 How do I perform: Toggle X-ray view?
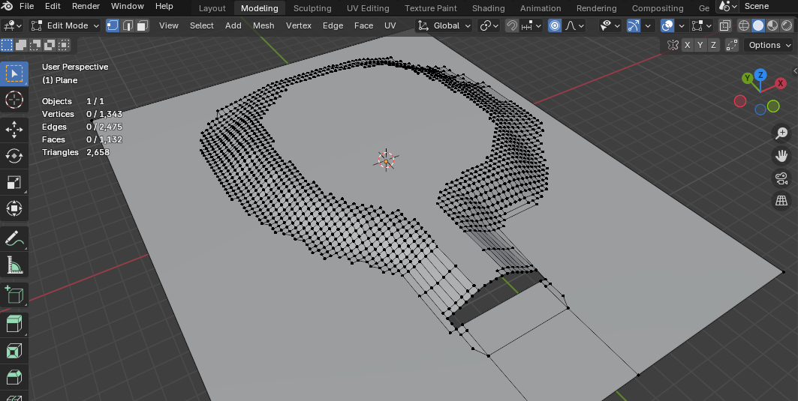click(724, 25)
